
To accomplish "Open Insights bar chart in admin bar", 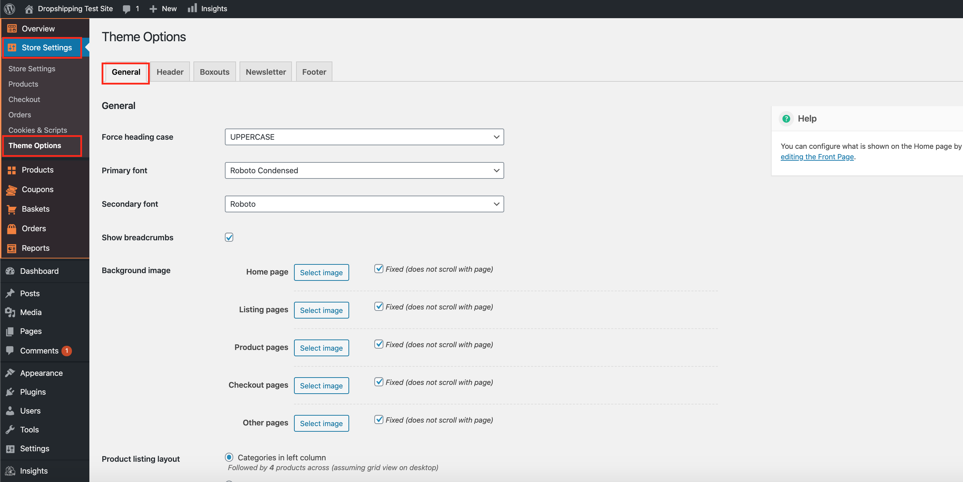I will [192, 8].
